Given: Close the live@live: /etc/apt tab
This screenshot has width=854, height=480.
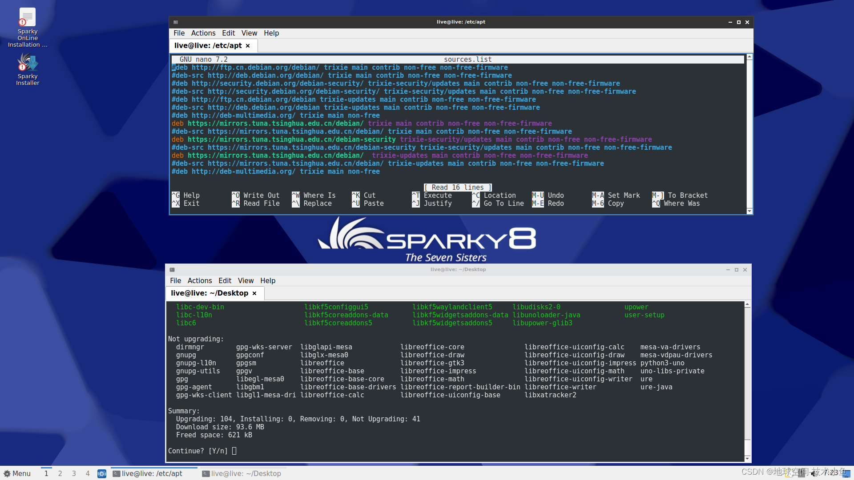Looking at the screenshot, I should click(248, 46).
